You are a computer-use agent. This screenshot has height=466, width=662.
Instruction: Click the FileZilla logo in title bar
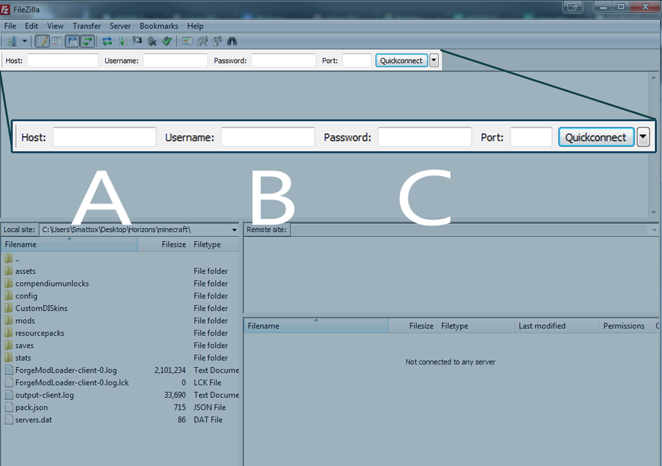tap(5, 9)
